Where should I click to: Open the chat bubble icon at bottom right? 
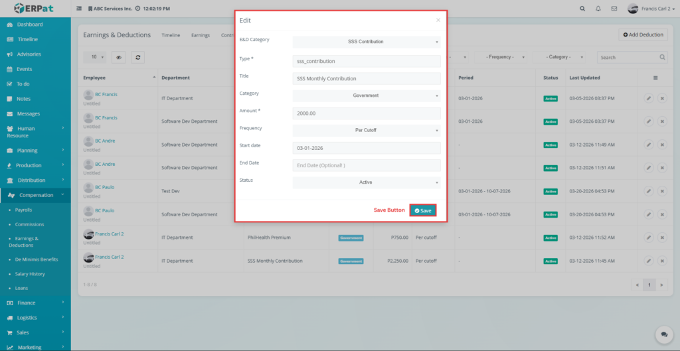click(x=662, y=334)
